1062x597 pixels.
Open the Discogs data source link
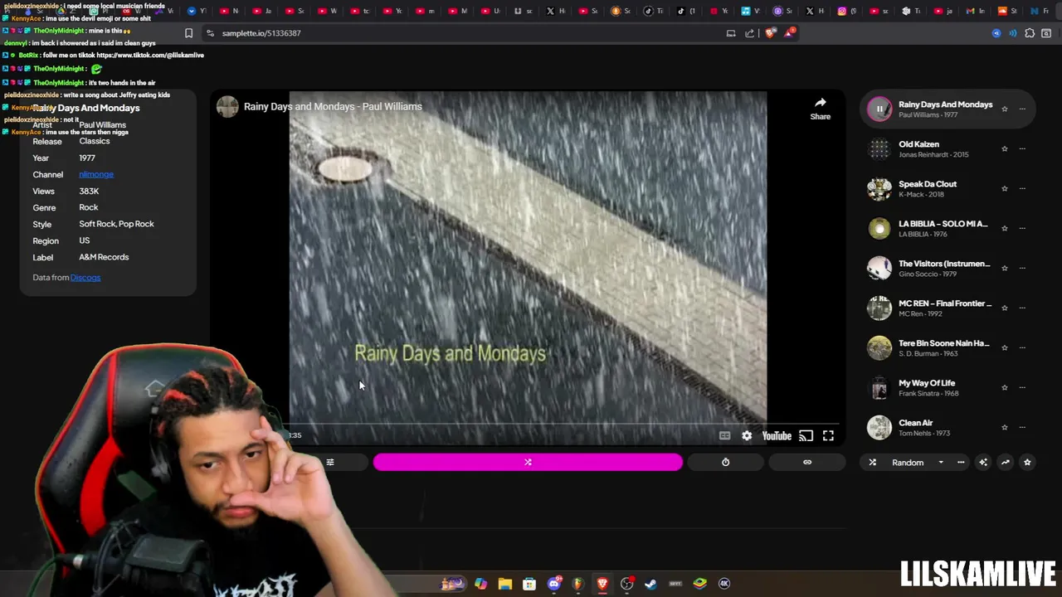[x=85, y=278]
